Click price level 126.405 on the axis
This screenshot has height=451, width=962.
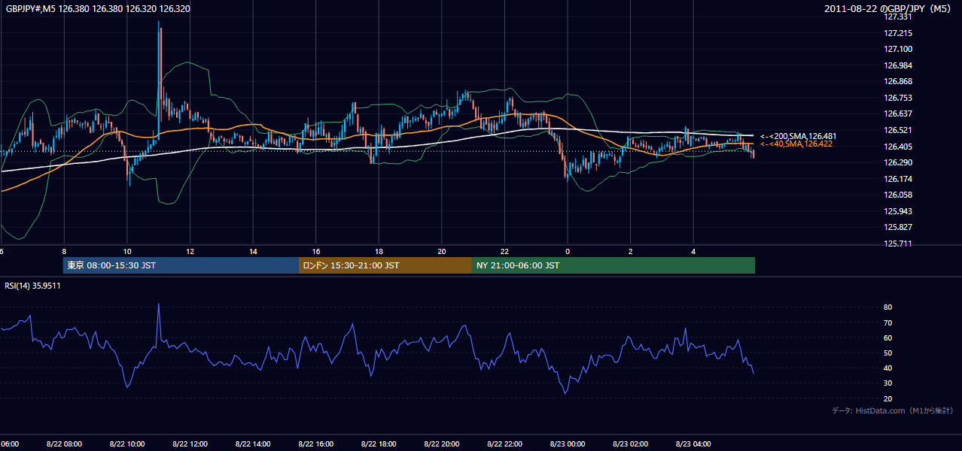(897, 147)
